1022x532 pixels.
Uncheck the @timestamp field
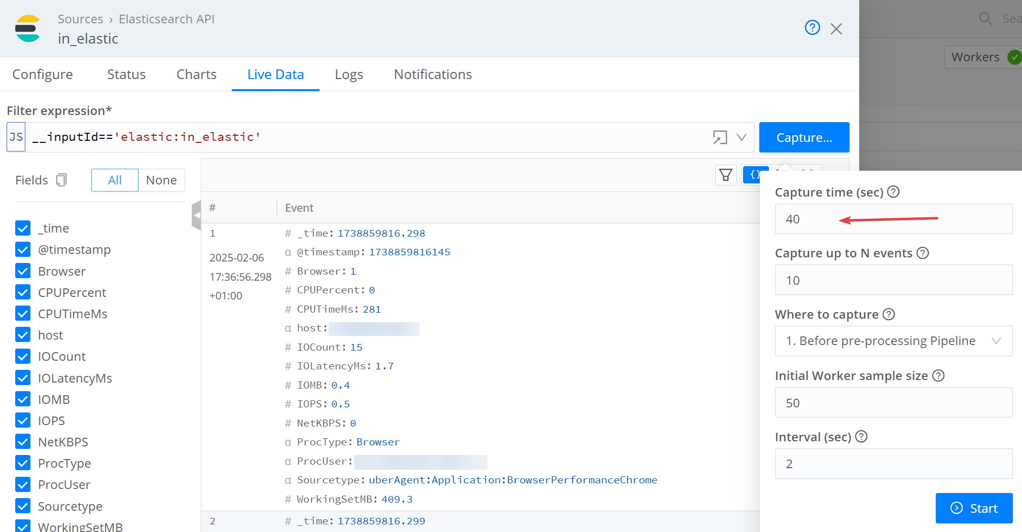click(x=23, y=250)
